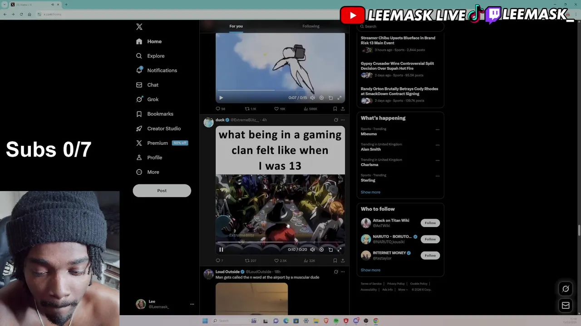Viewport: 581px width, 326px height.
Task: Repost duck's post with 207 reposts
Action: (251, 261)
